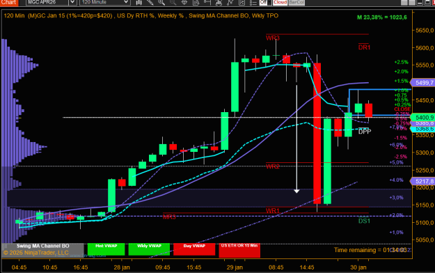Viewport: 435px width, 273px height.
Task: Click the red CLOSE label
Action: (402, 109)
